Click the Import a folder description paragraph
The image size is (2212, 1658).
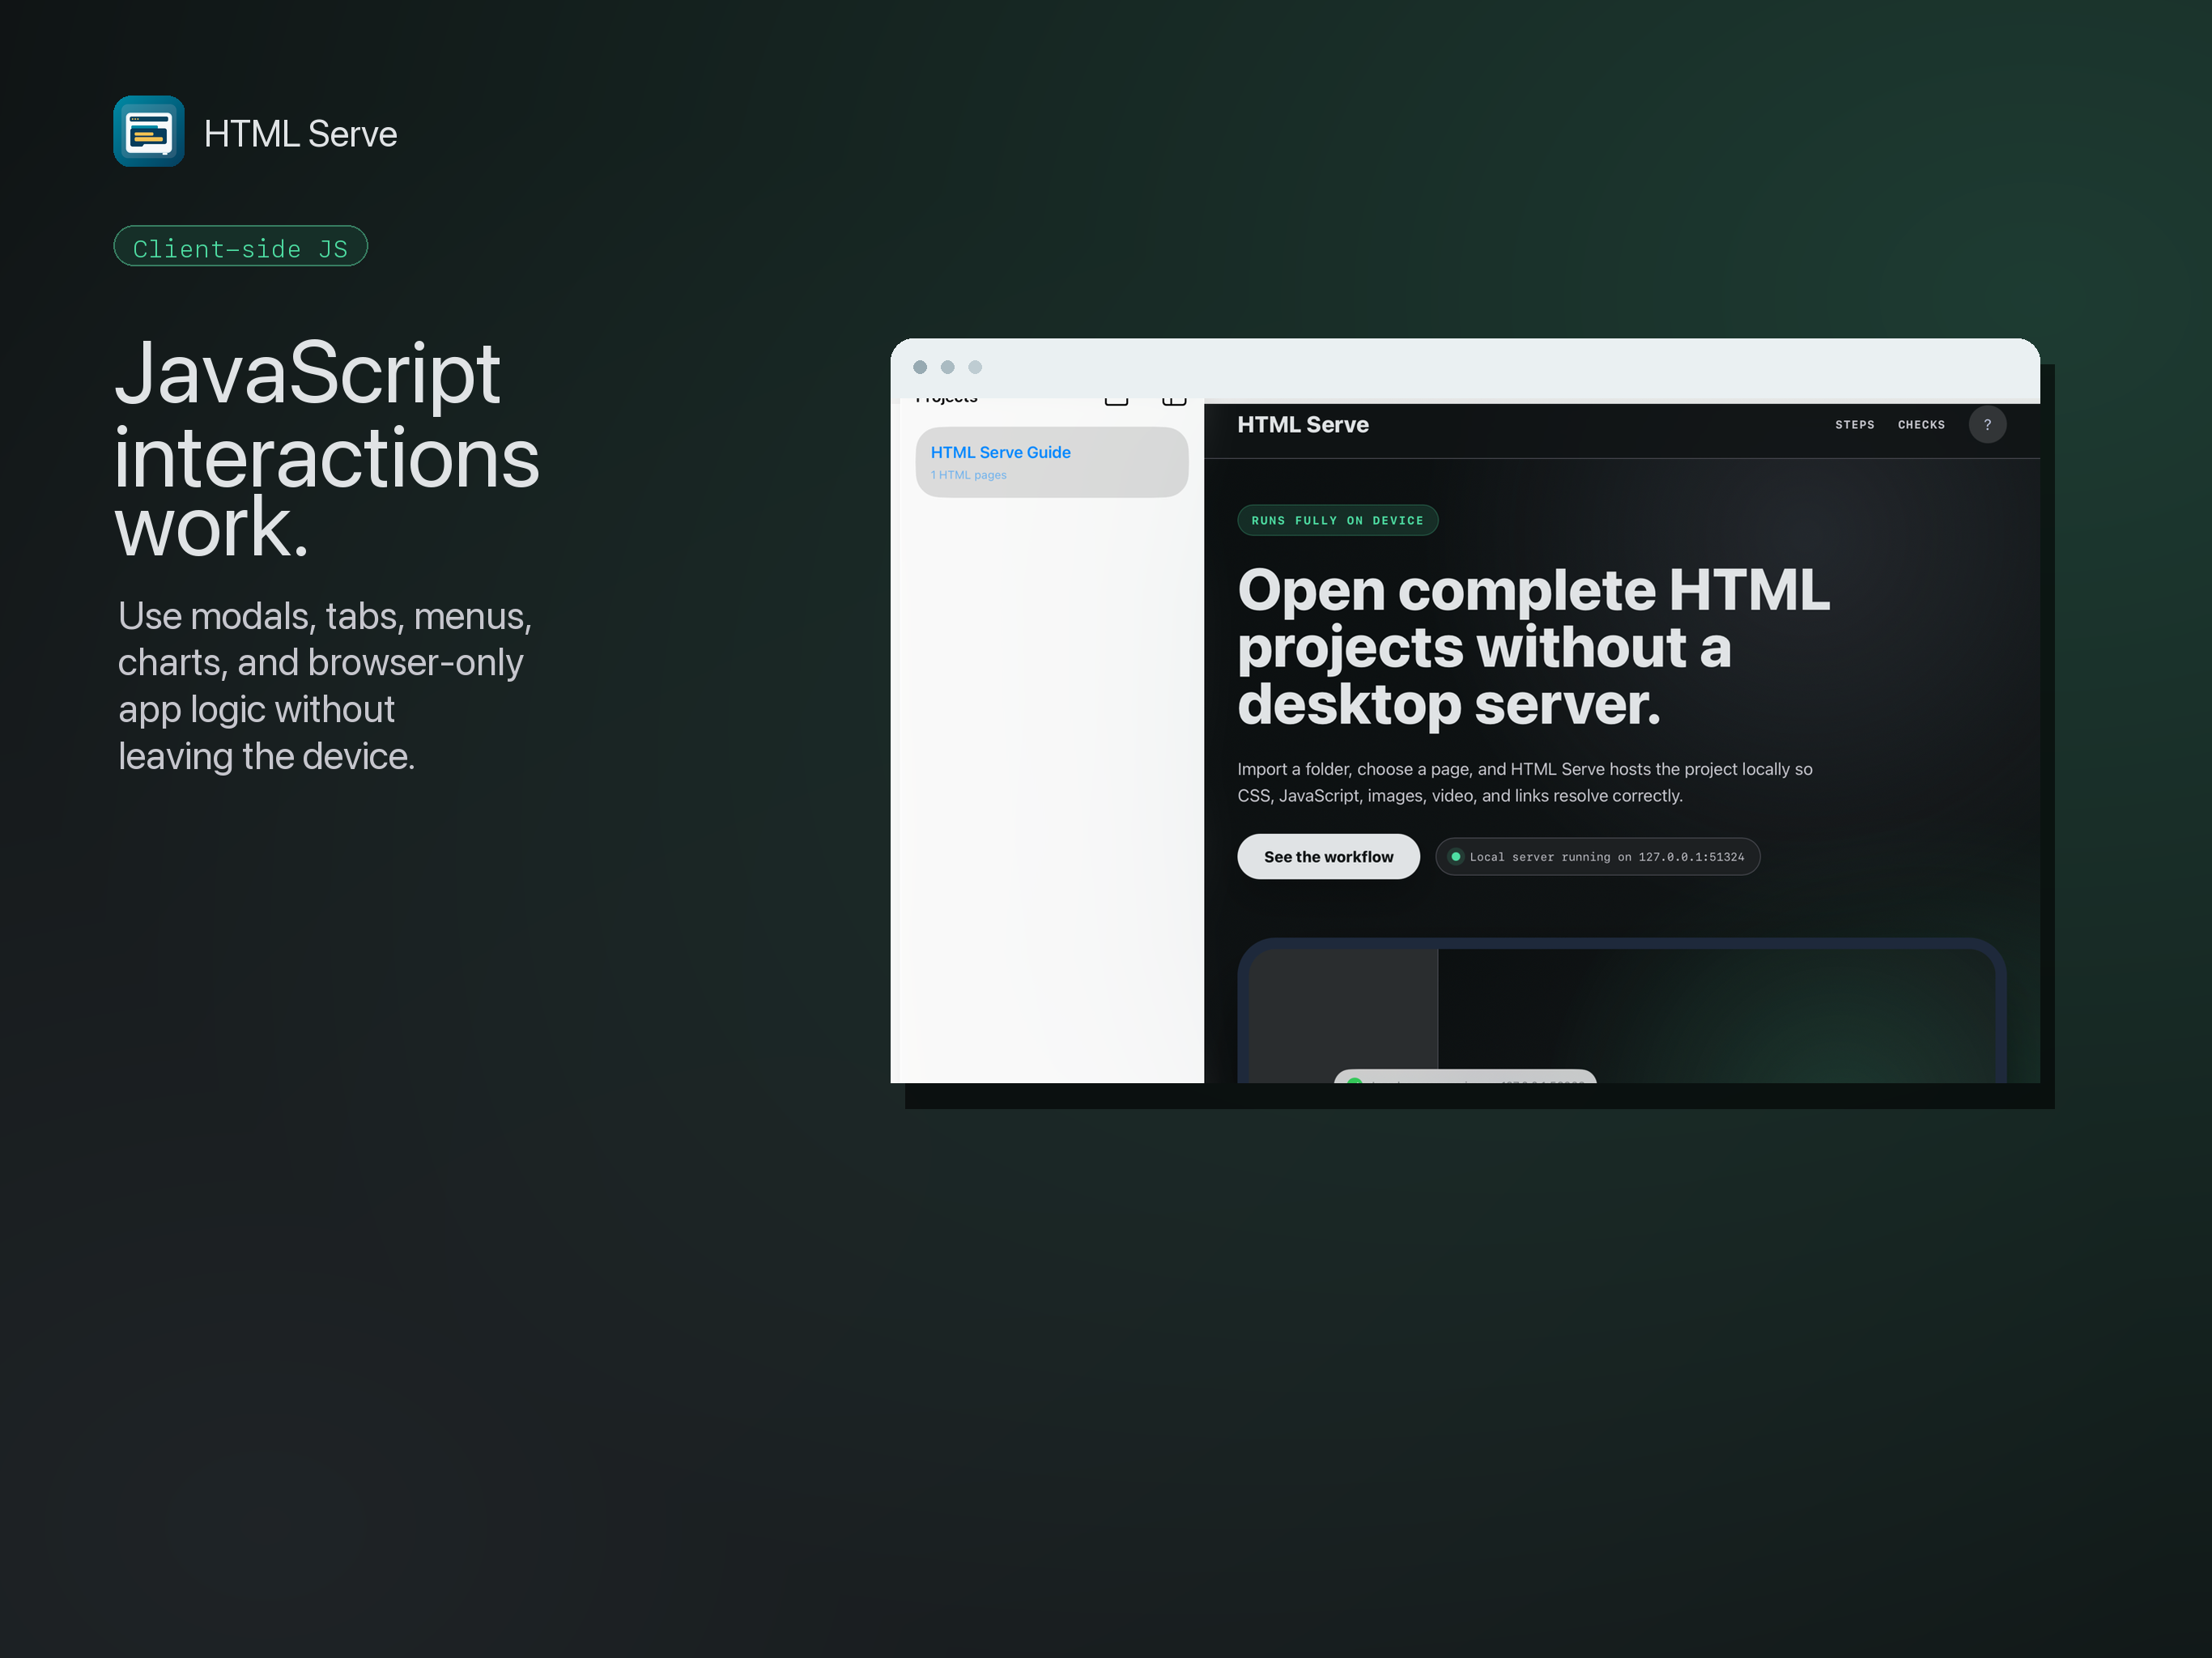pos(1525,782)
